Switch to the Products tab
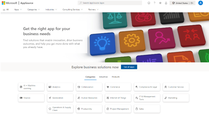The image size is (209, 116). pos(116,77)
